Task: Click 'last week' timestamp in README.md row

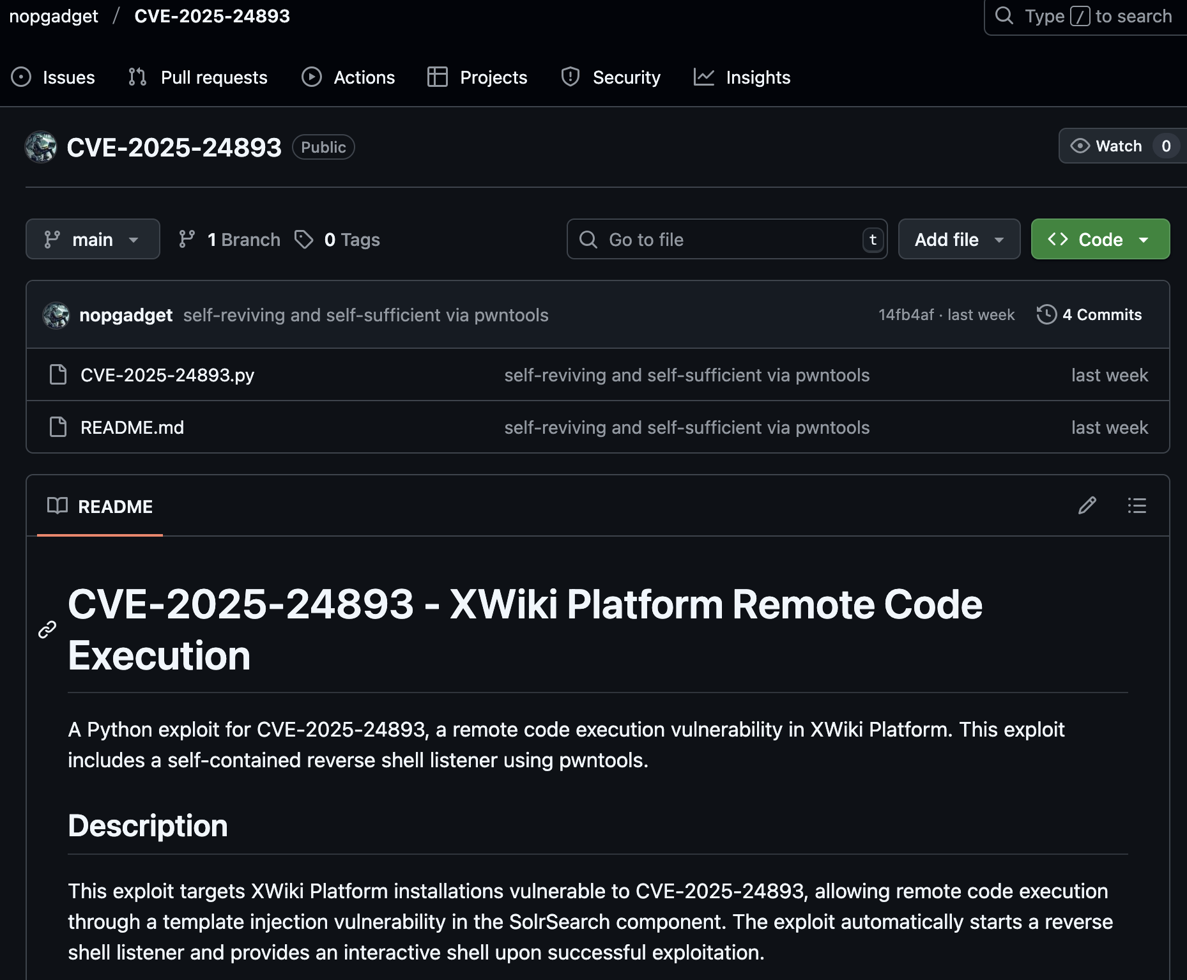Action: point(1110,427)
